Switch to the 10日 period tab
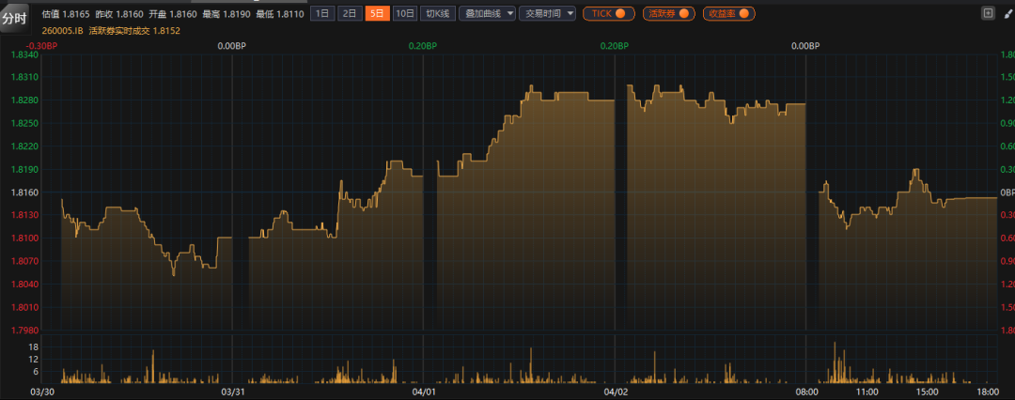 pos(404,13)
